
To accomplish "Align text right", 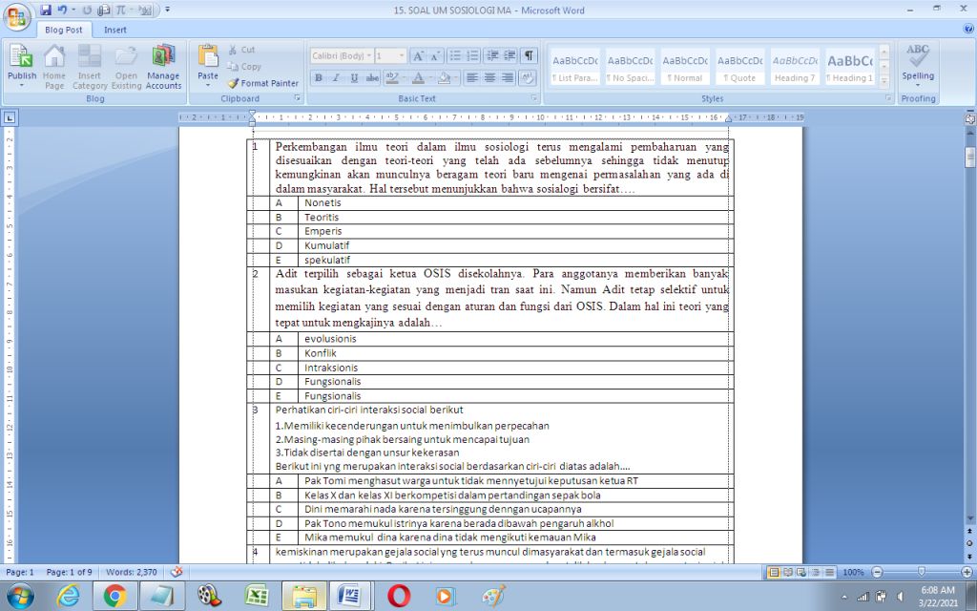I will (508, 78).
